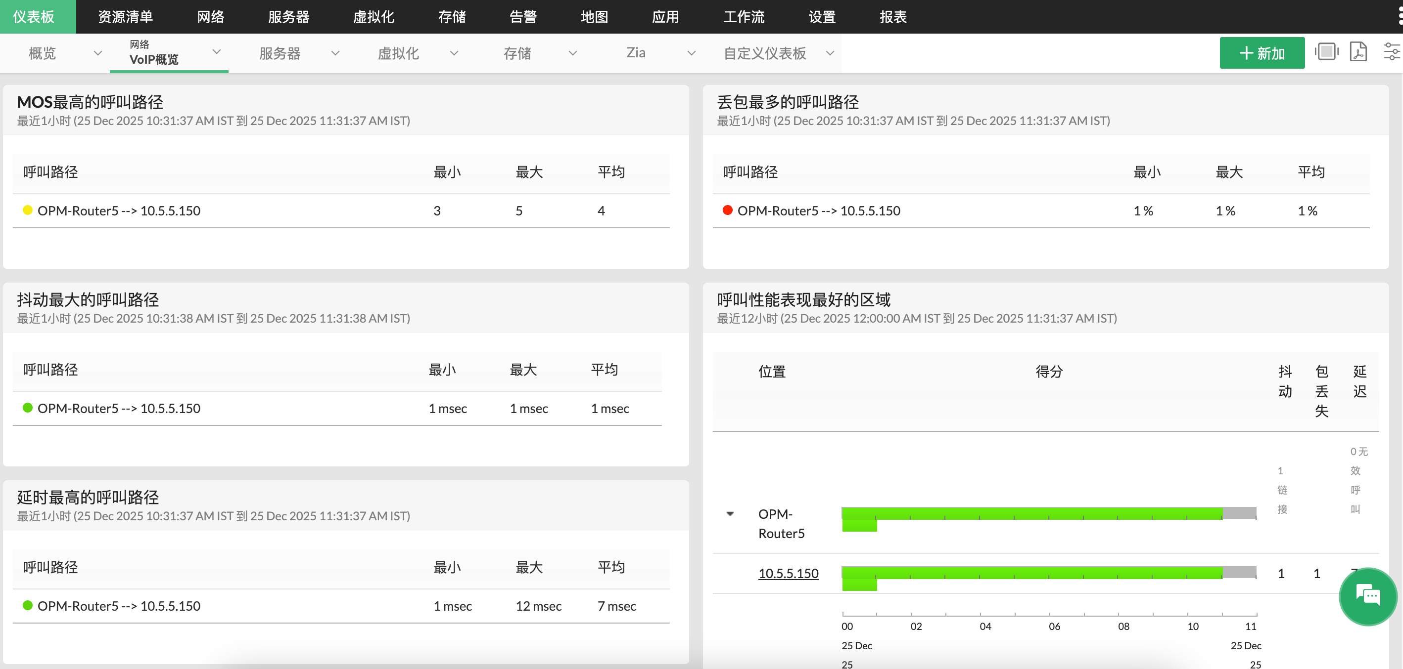Collapse the OPM-Router5 row in 呼叫性能 widget
Image resolution: width=1403 pixels, height=669 pixels.
[x=730, y=513]
